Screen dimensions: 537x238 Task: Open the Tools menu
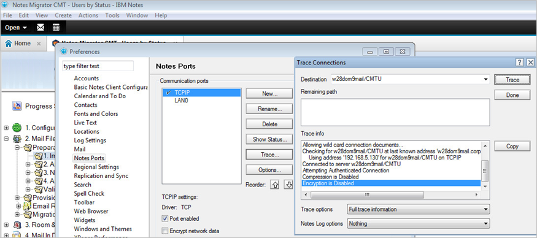pos(112,15)
